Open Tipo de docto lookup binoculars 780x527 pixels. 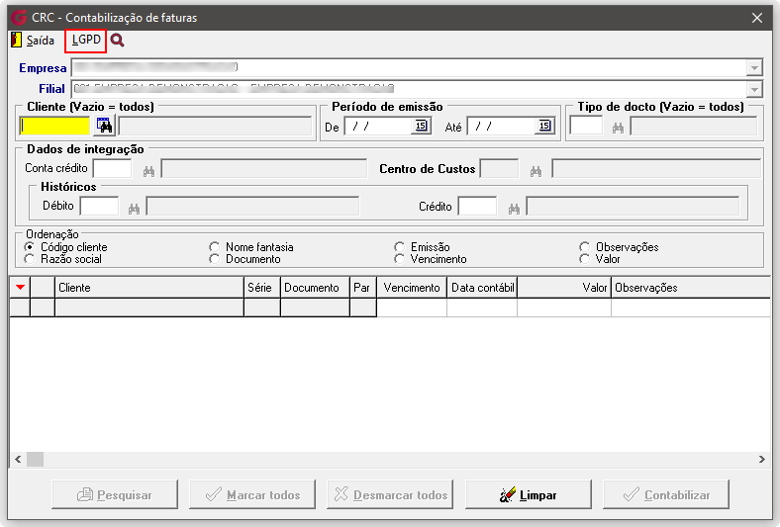coord(618,129)
